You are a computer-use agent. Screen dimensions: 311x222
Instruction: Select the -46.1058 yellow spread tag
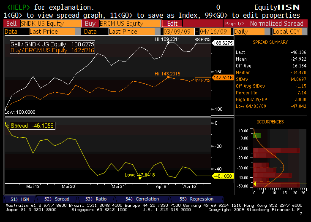(223, 176)
